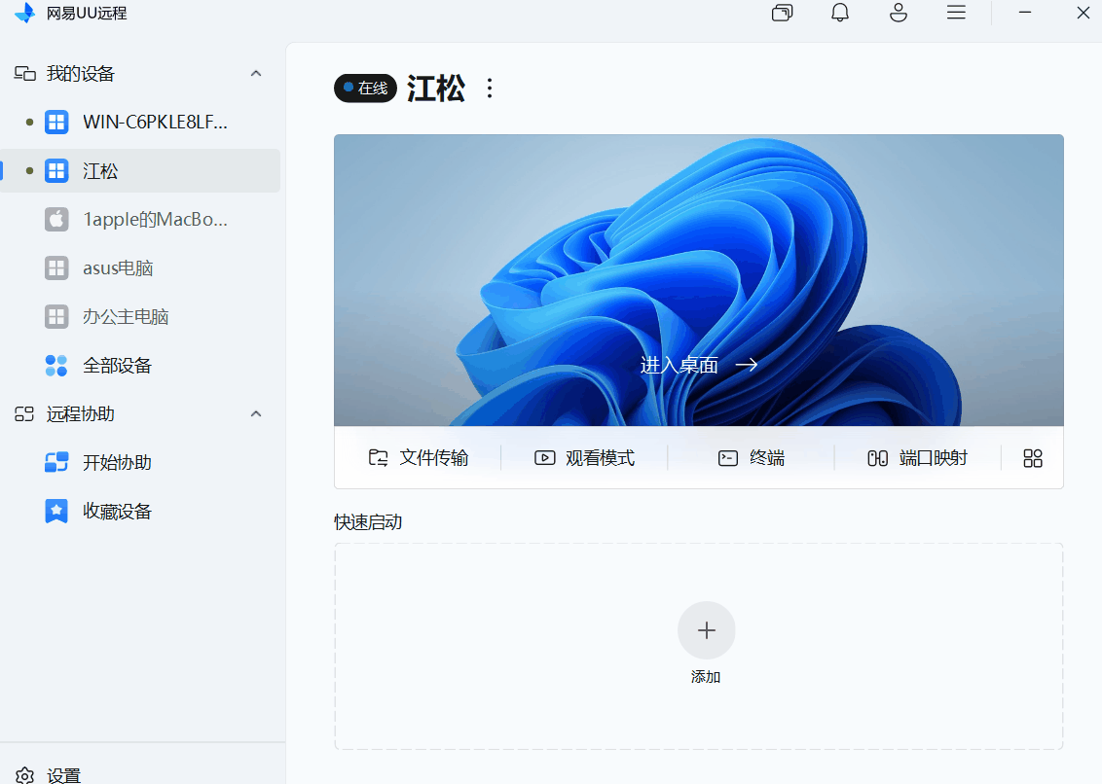Click the arrow next to 进入桌面
This screenshot has height=784, width=1102.
pos(747,365)
